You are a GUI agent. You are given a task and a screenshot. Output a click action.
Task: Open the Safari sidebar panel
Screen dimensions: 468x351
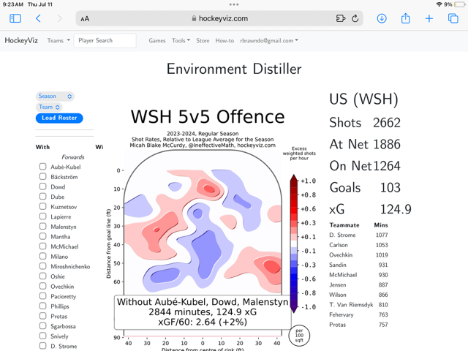[x=15, y=18]
